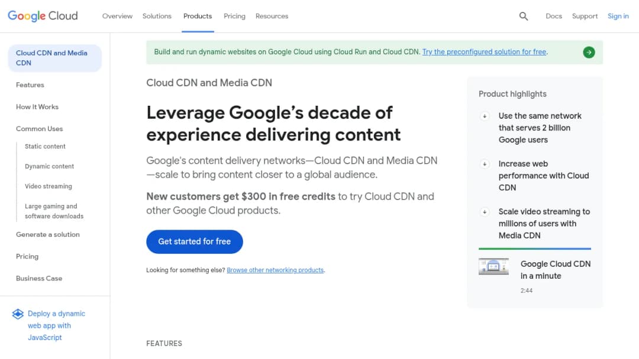639x359 pixels.
Task: Open the Solutions menu
Action: [x=157, y=17]
